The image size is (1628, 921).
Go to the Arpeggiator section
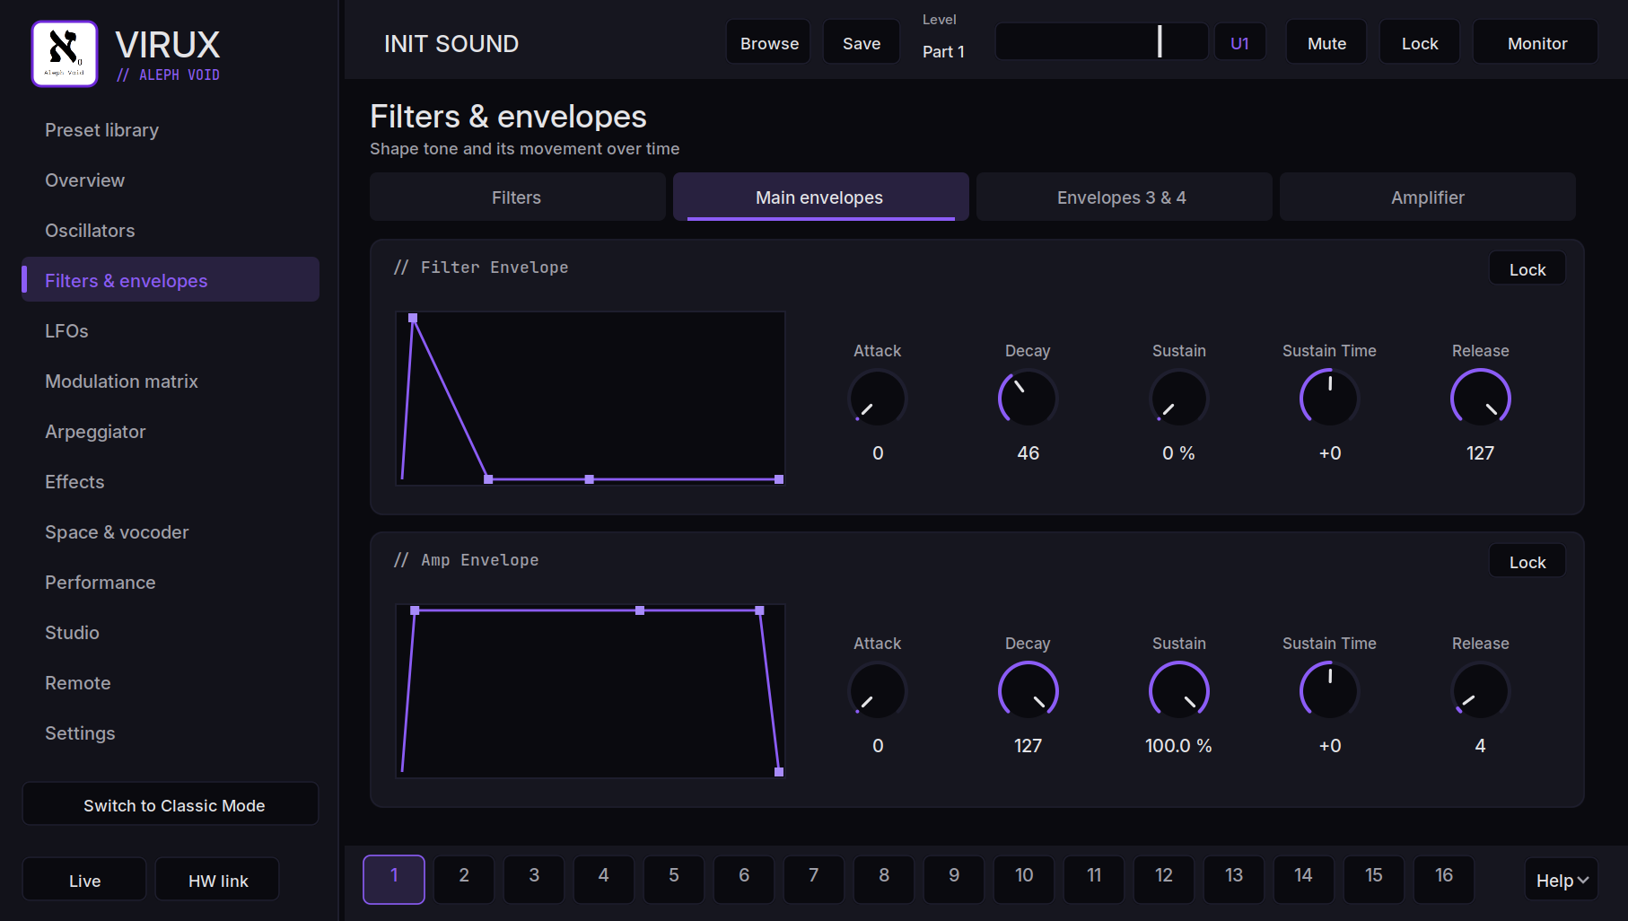[x=171, y=432]
